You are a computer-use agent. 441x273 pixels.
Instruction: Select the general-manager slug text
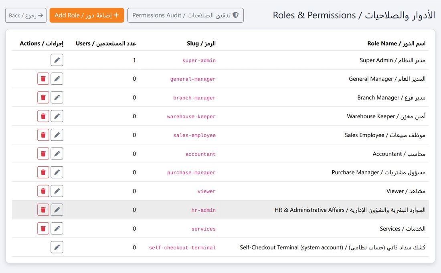(193, 79)
